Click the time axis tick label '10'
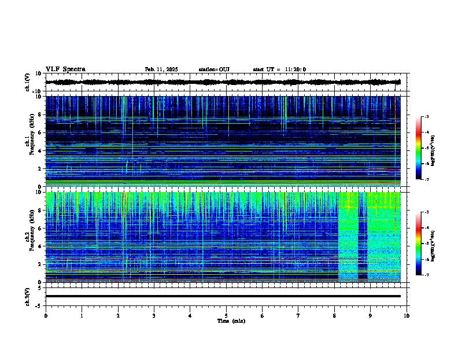The image size is (458, 354). tap(407, 316)
